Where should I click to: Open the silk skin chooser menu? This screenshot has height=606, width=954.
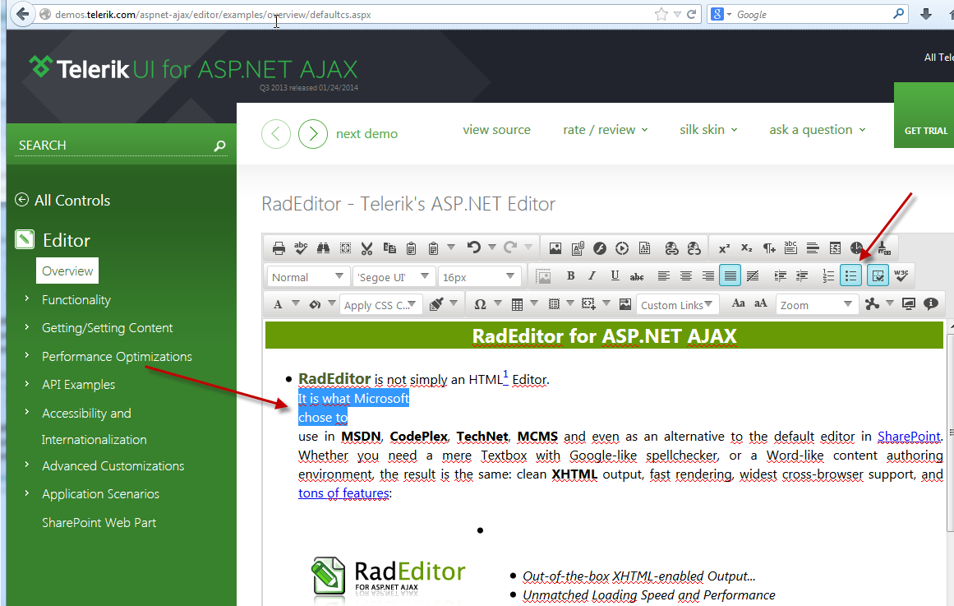(x=708, y=130)
